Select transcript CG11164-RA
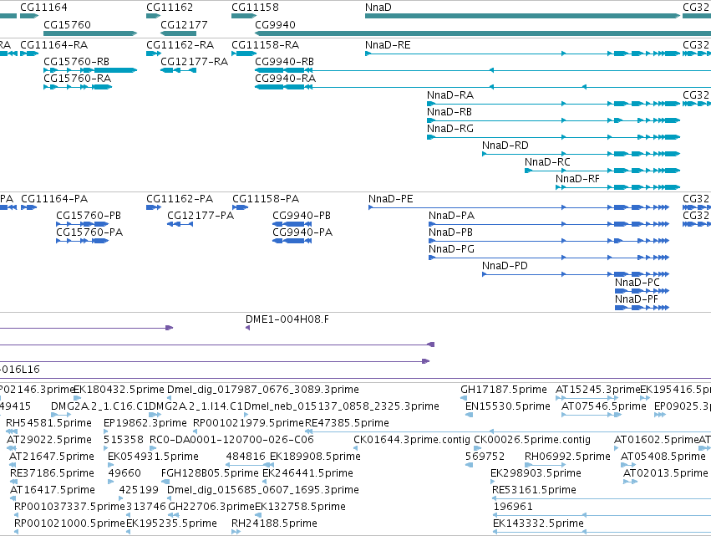 (54, 45)
